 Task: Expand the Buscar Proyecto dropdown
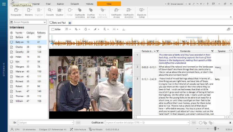coord(45,22)
